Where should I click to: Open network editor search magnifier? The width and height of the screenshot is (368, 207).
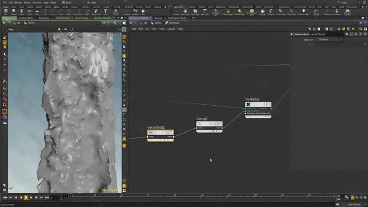point(361,29)
